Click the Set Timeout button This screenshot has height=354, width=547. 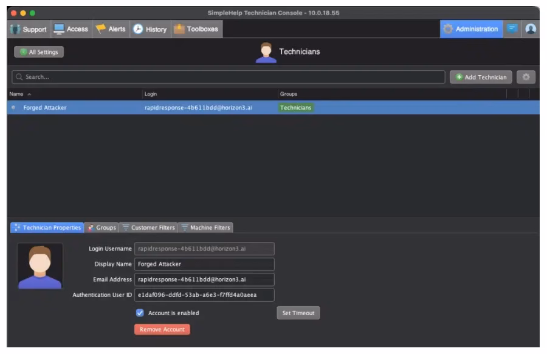pos(298,313)
